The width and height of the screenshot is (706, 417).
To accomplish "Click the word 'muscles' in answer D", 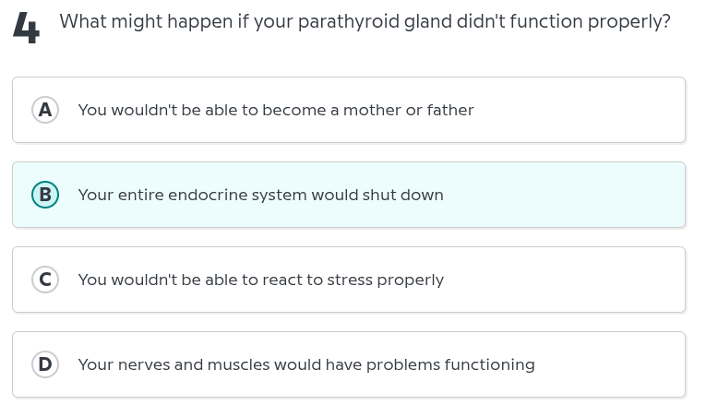I will tap(238, 364).
